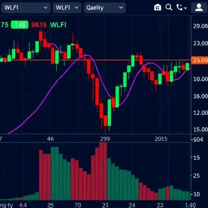Click the 15.00 price axis label
Viewport: 208px width, 208px height.
pos(200,130)
